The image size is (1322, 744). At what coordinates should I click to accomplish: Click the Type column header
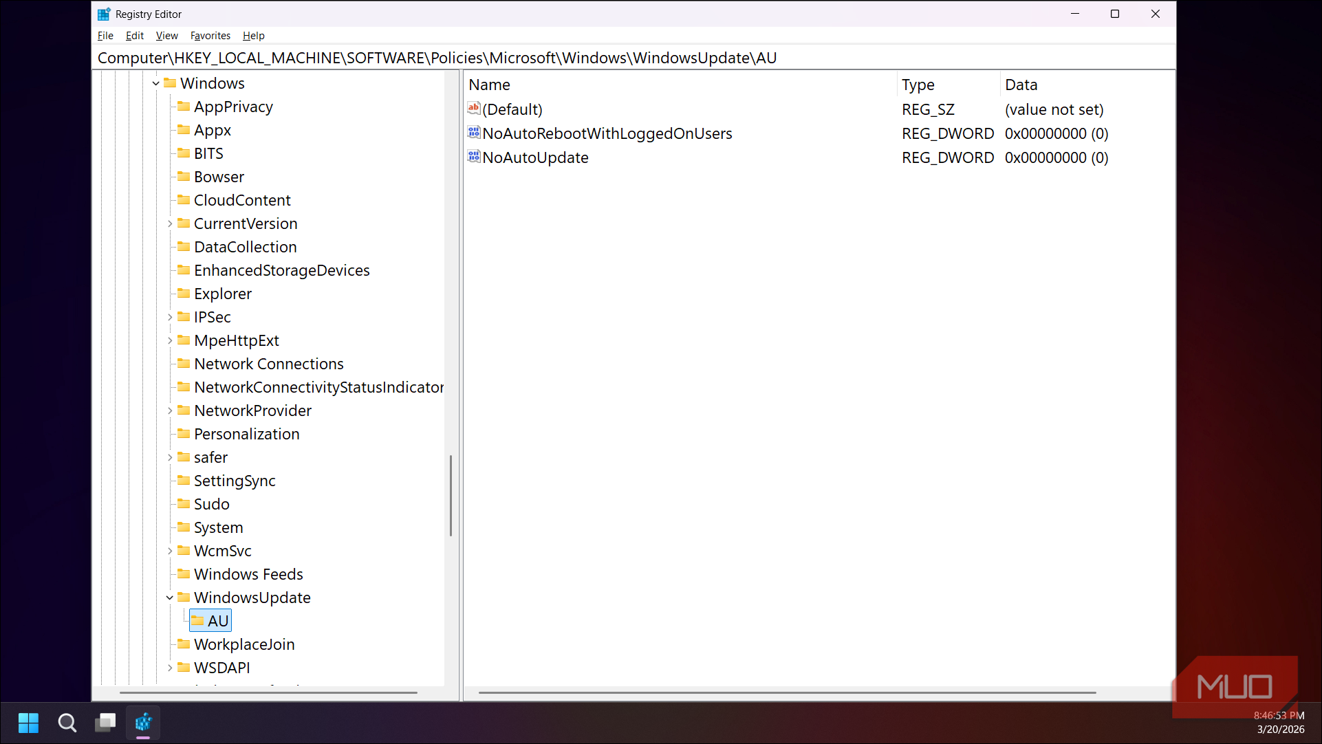click(948, 85)
